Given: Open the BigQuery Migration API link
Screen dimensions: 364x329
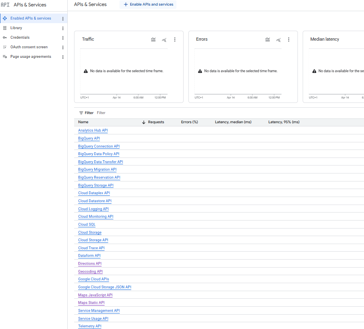Looking at the screenshot, I should point(97,169).
